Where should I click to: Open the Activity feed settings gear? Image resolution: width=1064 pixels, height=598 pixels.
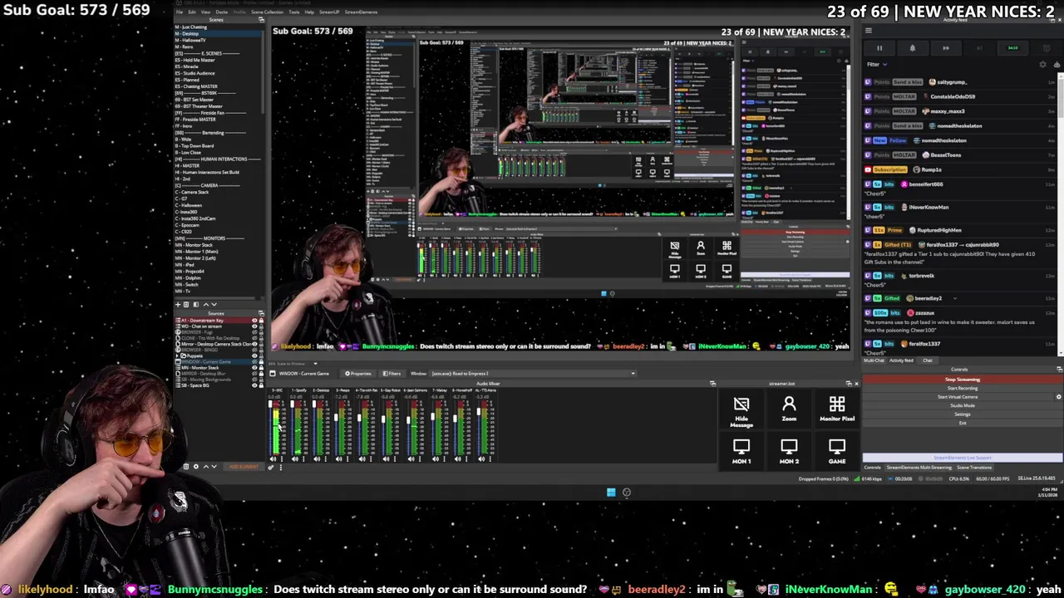1042,64
